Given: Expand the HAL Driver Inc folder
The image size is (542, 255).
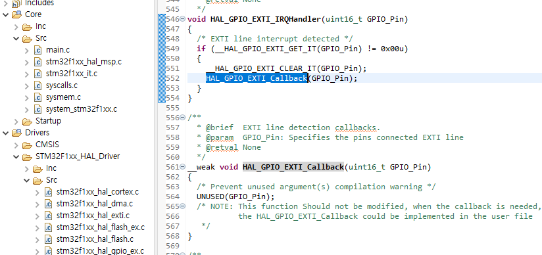Looking at the screenshot, I should [26, 168].
